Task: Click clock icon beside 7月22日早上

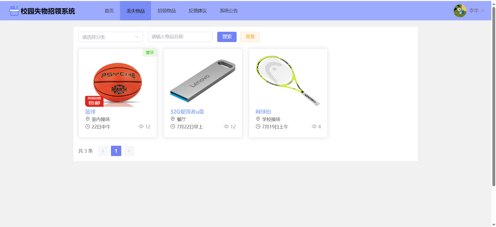Action: (173, 126)
